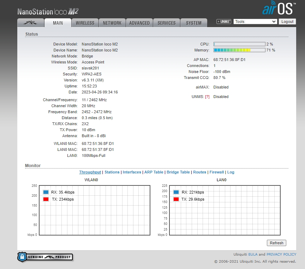
Task: Click the Memory usage bar
Action: (x=239, y=50)
